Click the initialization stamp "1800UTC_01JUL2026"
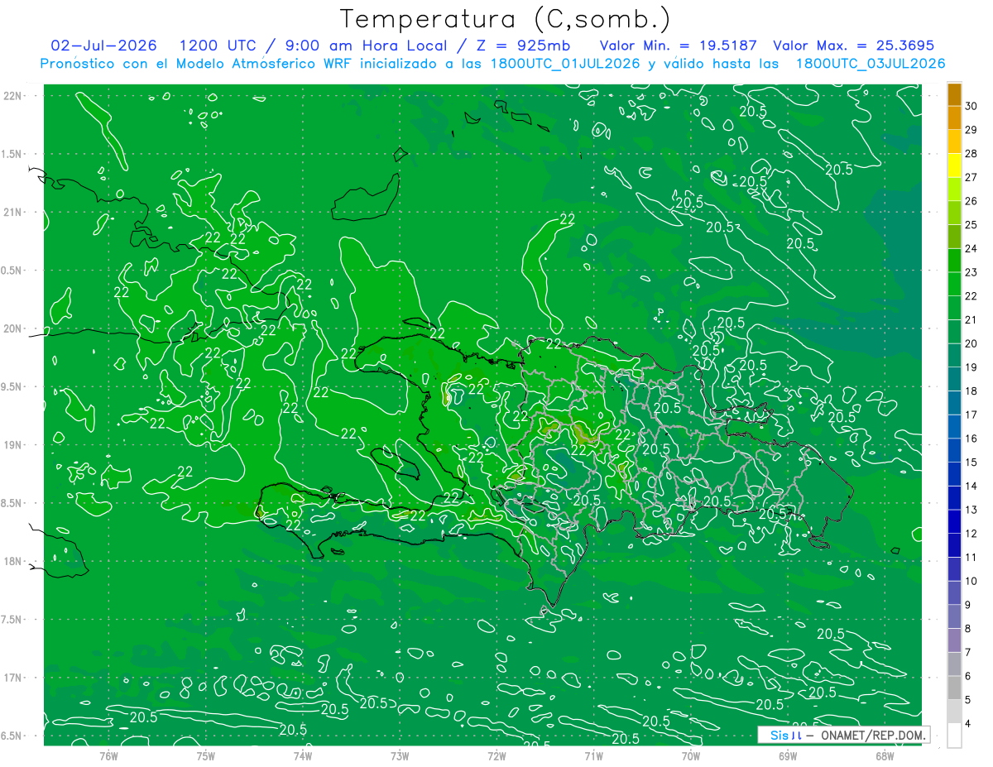Viewport: 993px width, 767px height. click(x=565, y=64)
